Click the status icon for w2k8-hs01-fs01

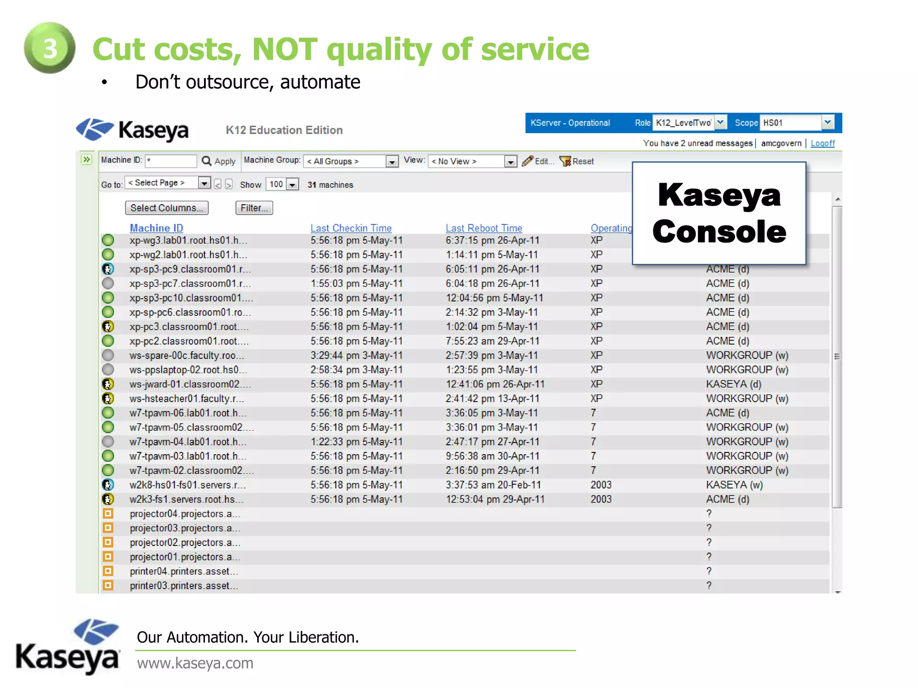[x=108, y=485]
